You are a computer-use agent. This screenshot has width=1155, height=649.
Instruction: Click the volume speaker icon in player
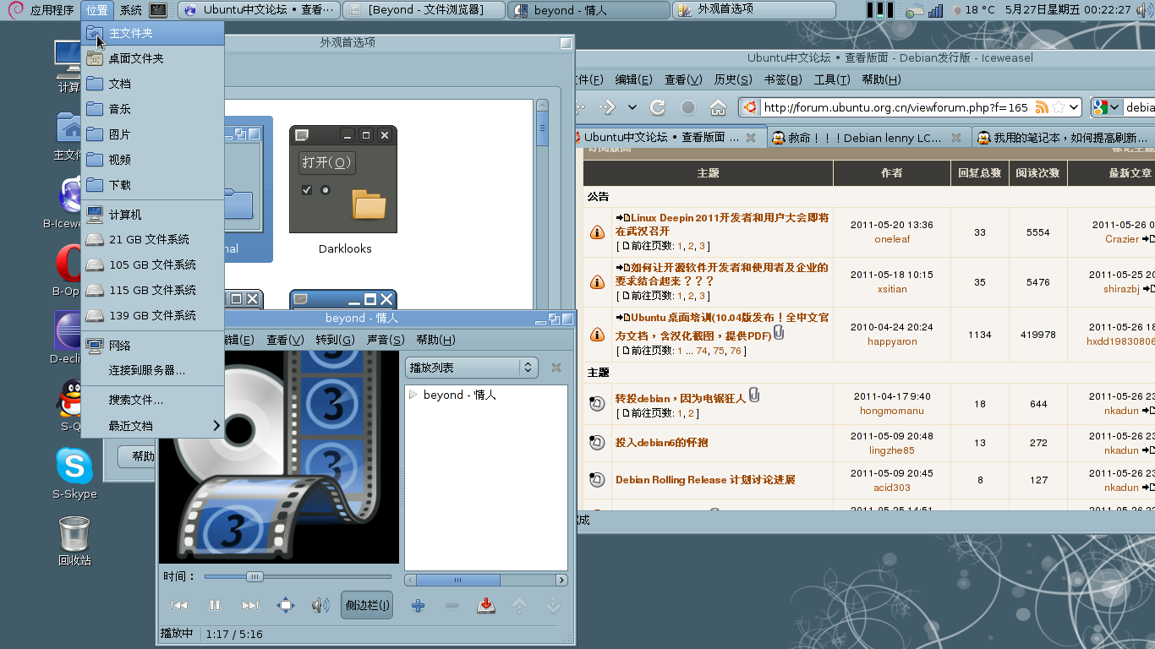point(320,605)
